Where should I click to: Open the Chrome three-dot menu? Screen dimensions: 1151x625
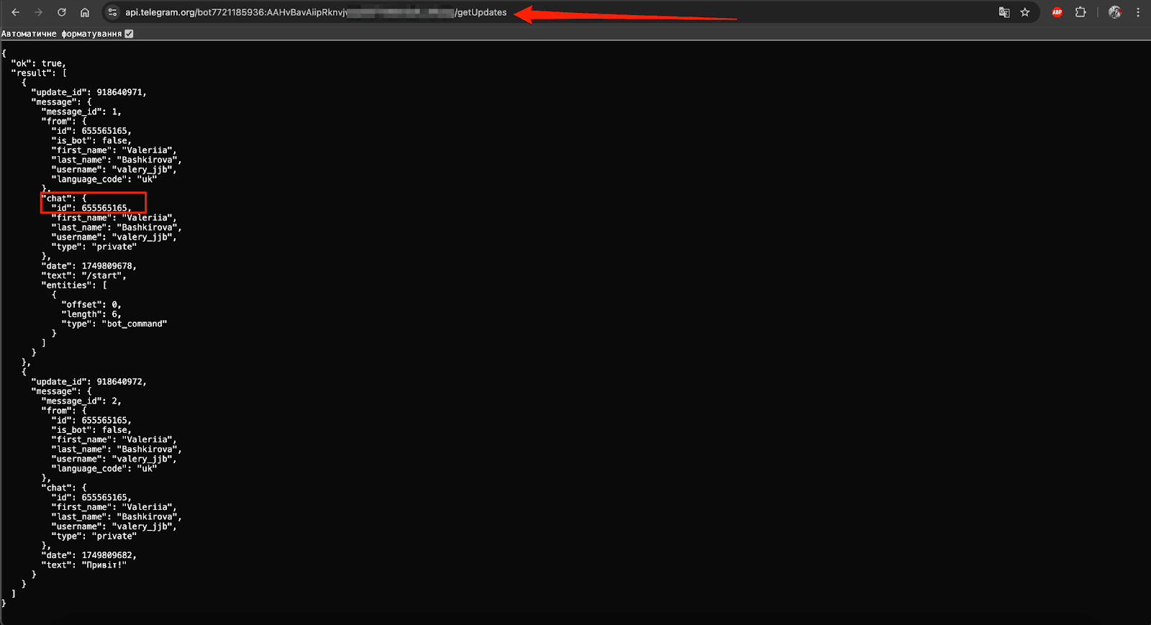[x=1138, y=12]
